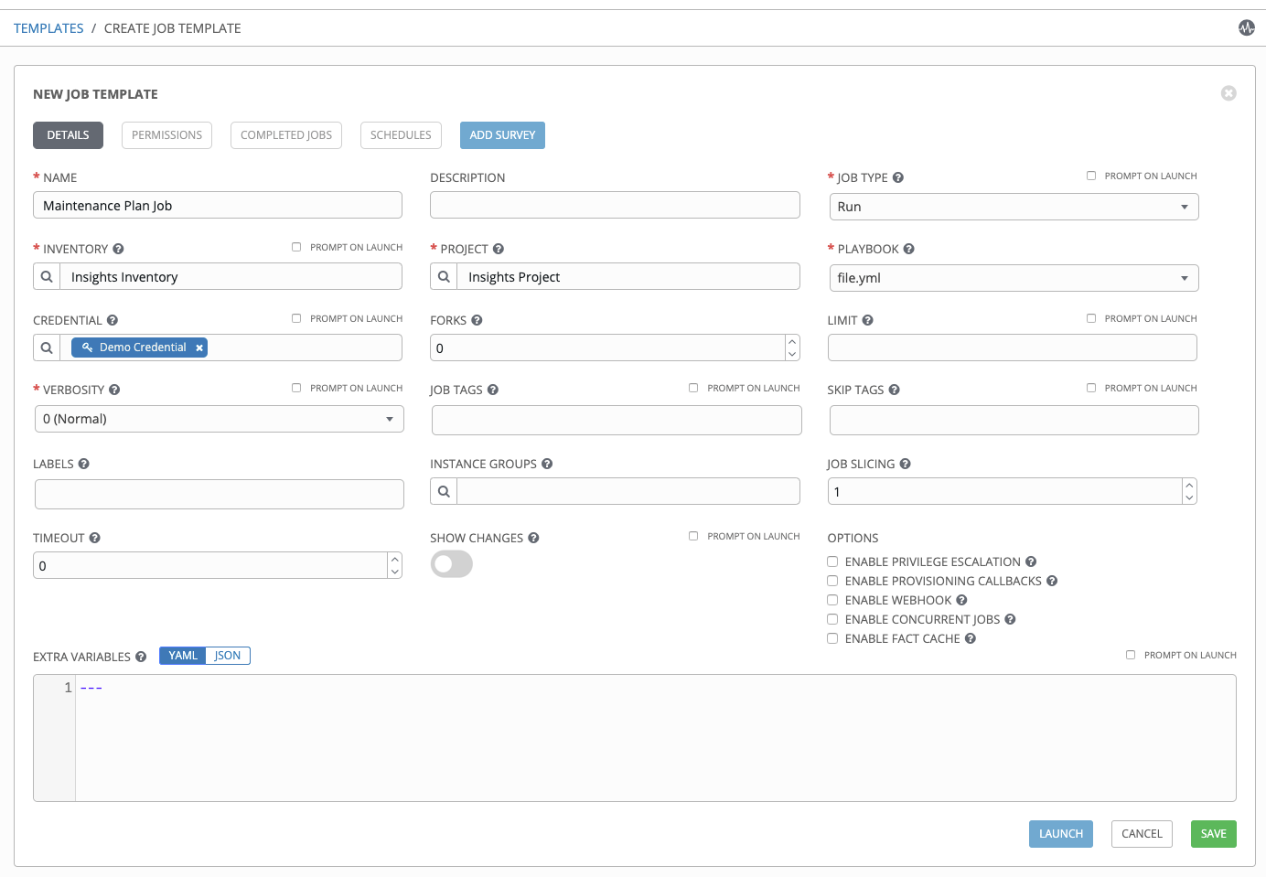Enable Fact Cache checkbox
Image resolution: width=1266 pixels, height=877 pixels.
832,638
